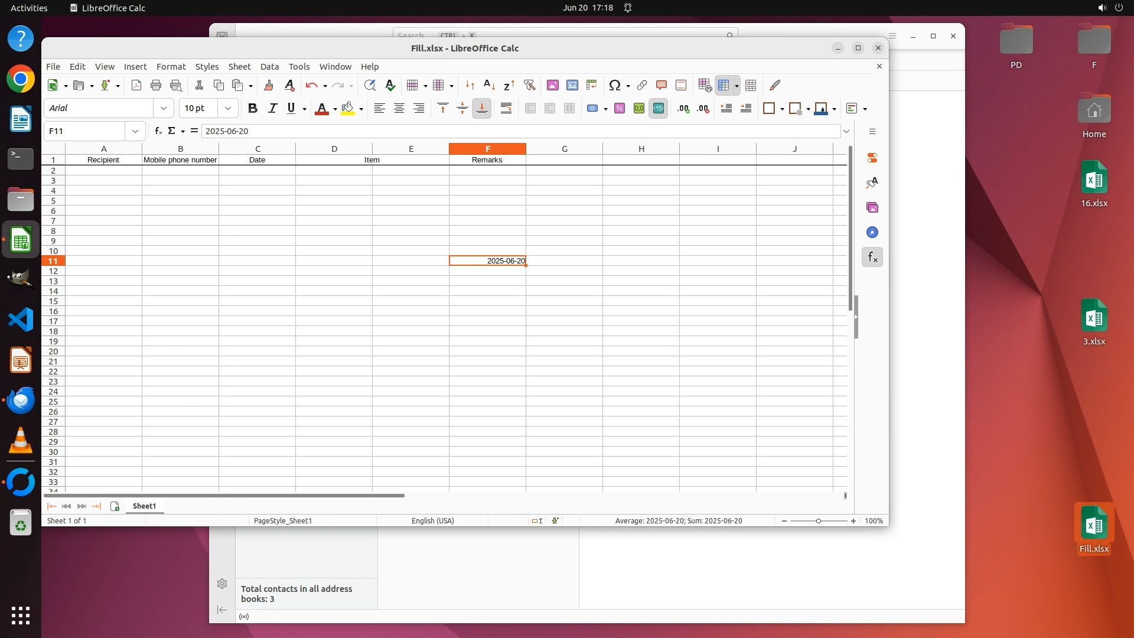Click the Activities button
Screen dimensions: 1134x638
point(29,8)
